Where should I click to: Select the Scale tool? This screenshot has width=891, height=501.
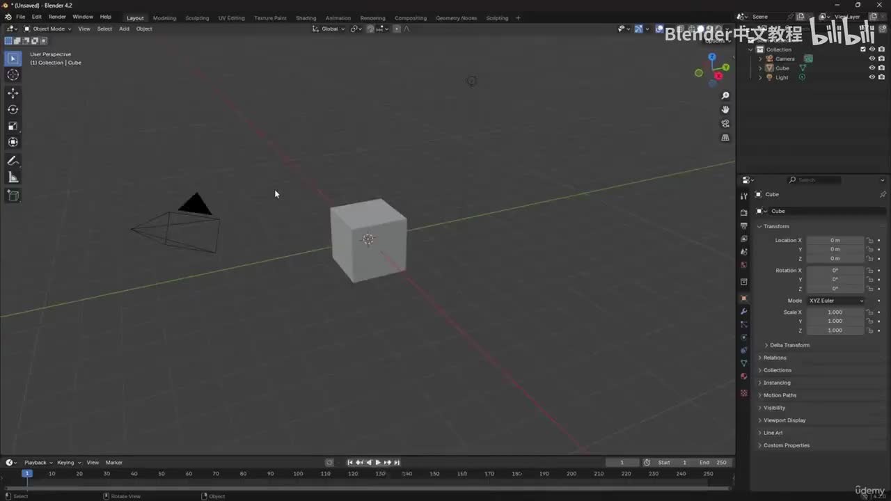pos(13,126)
